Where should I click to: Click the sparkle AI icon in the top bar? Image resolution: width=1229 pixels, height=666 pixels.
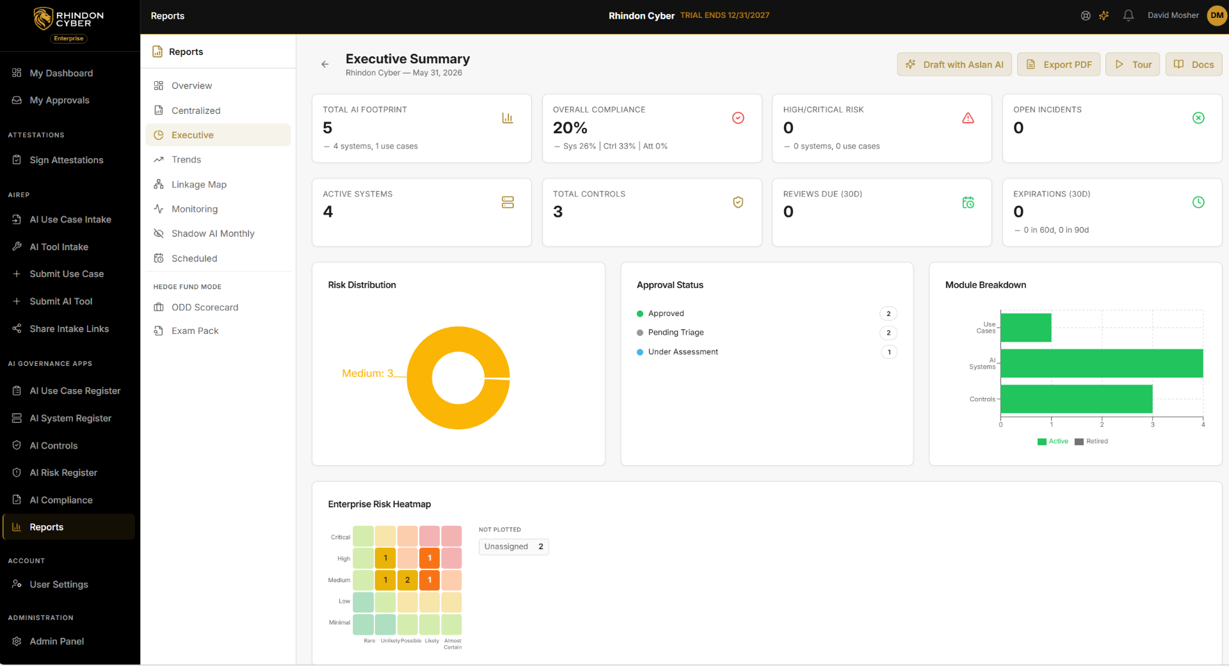click(x=1104, y=15)
